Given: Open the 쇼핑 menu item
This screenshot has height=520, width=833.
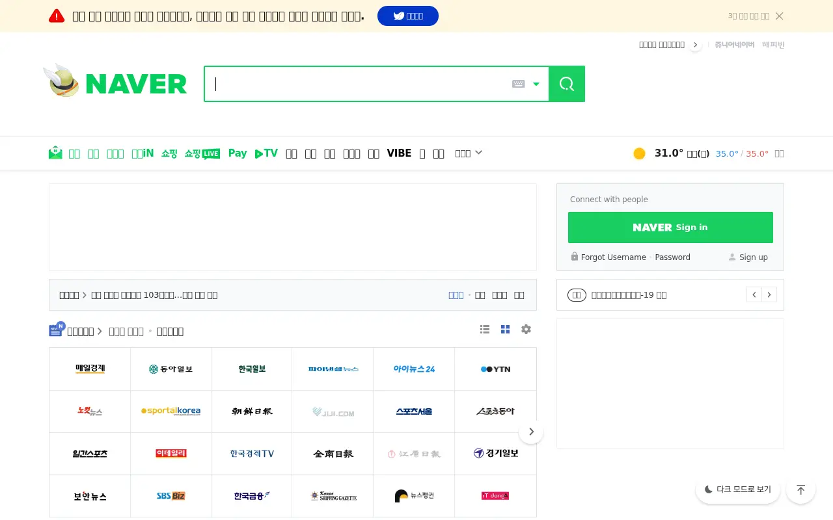Looking at the screenshot, I should [169, 153].
